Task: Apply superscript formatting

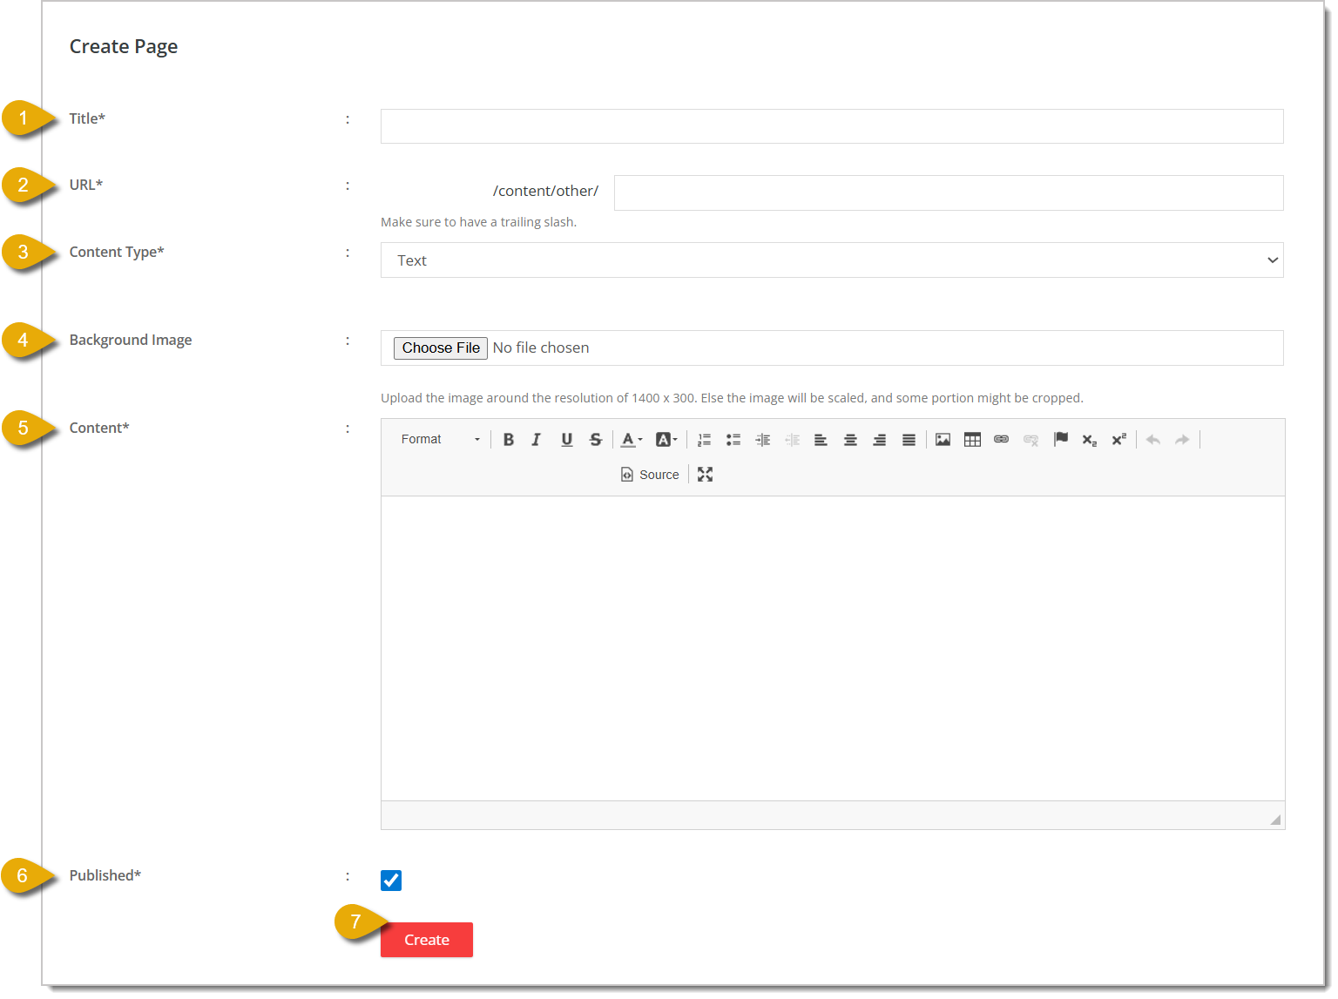Action: tap(1119, 440)
